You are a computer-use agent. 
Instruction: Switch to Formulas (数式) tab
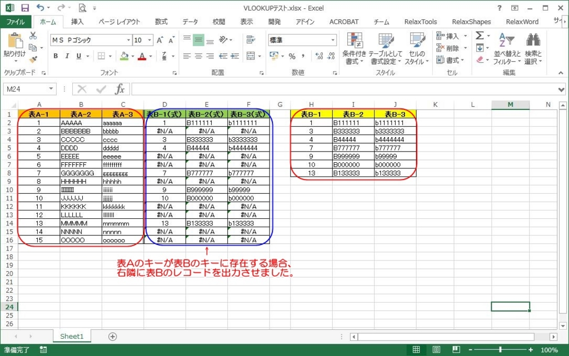161,22
